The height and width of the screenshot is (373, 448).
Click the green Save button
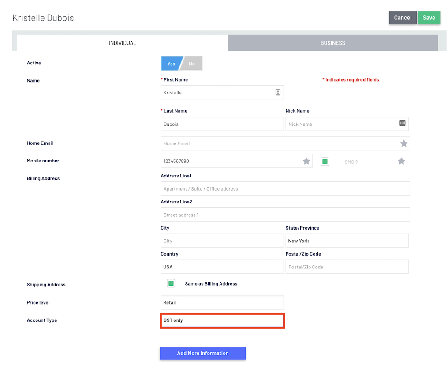[429, 18]
